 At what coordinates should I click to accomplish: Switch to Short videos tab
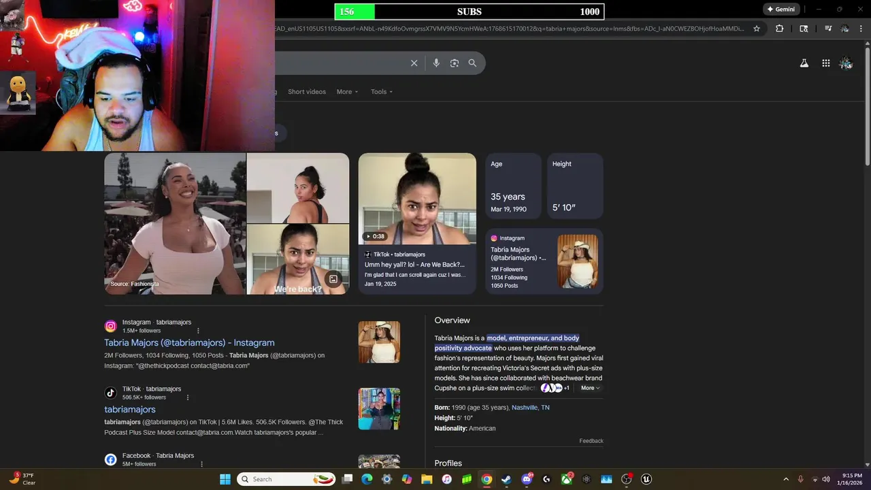[x=307, y=92]
